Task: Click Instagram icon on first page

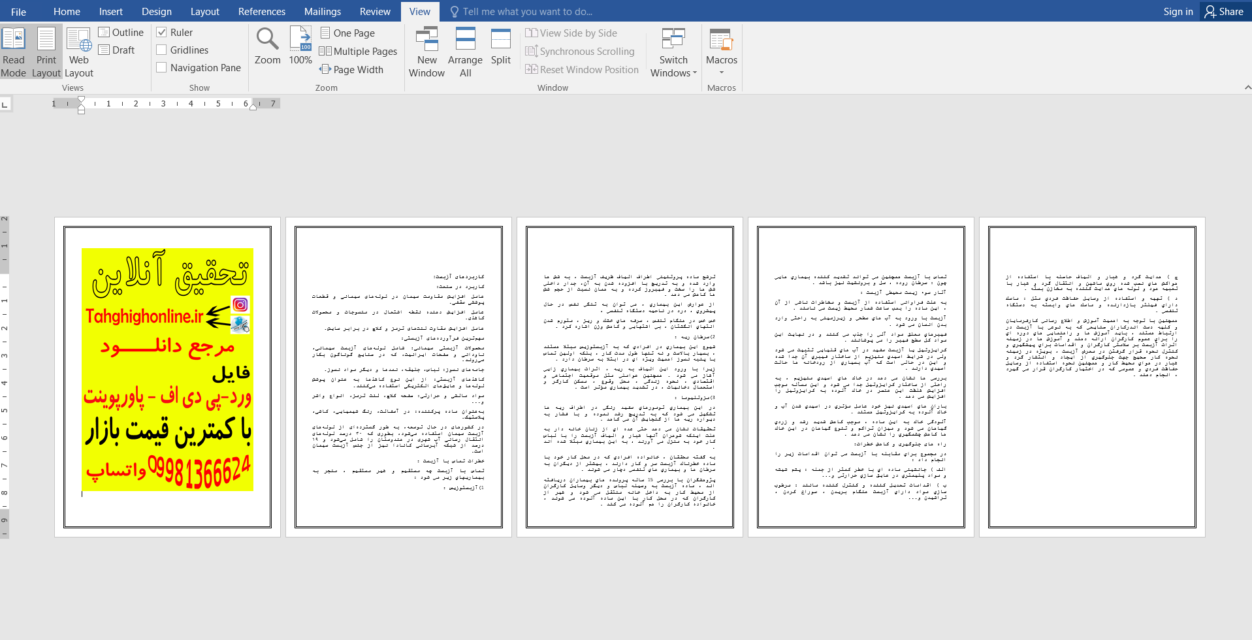Action: (240, 305)
